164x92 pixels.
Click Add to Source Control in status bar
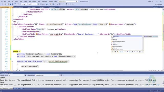click(x=155, y=91)
